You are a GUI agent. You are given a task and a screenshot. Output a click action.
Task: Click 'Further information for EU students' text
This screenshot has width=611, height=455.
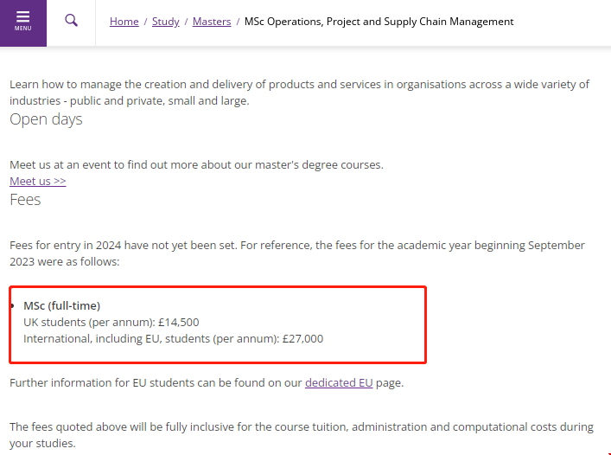click(156, 382)
